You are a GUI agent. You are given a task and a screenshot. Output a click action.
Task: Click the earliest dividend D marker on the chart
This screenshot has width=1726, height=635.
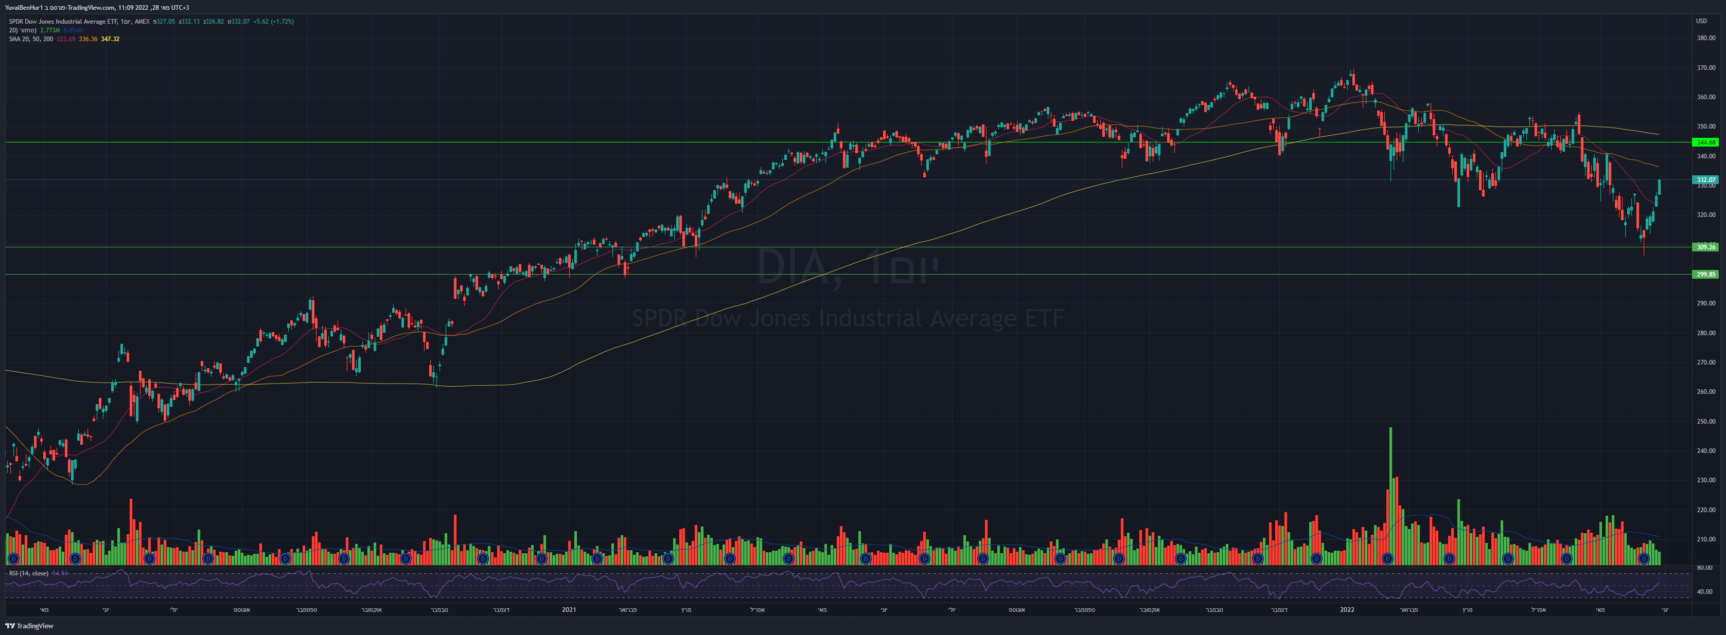coord(13,558)
